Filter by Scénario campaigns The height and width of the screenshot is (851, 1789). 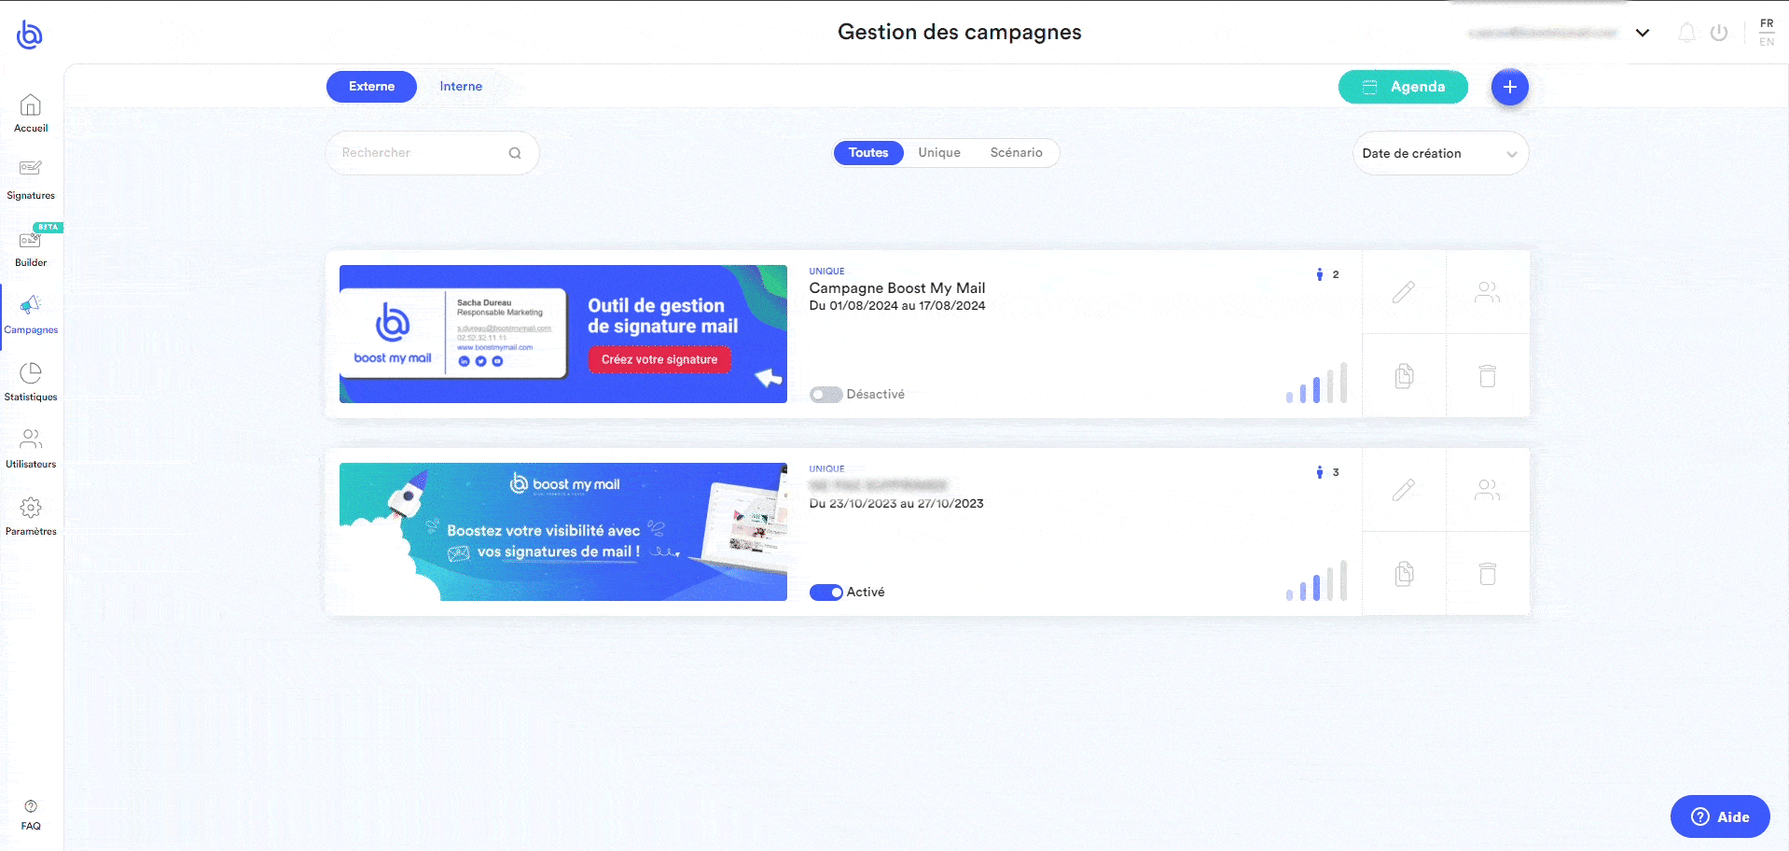(x=1016, y=153)
